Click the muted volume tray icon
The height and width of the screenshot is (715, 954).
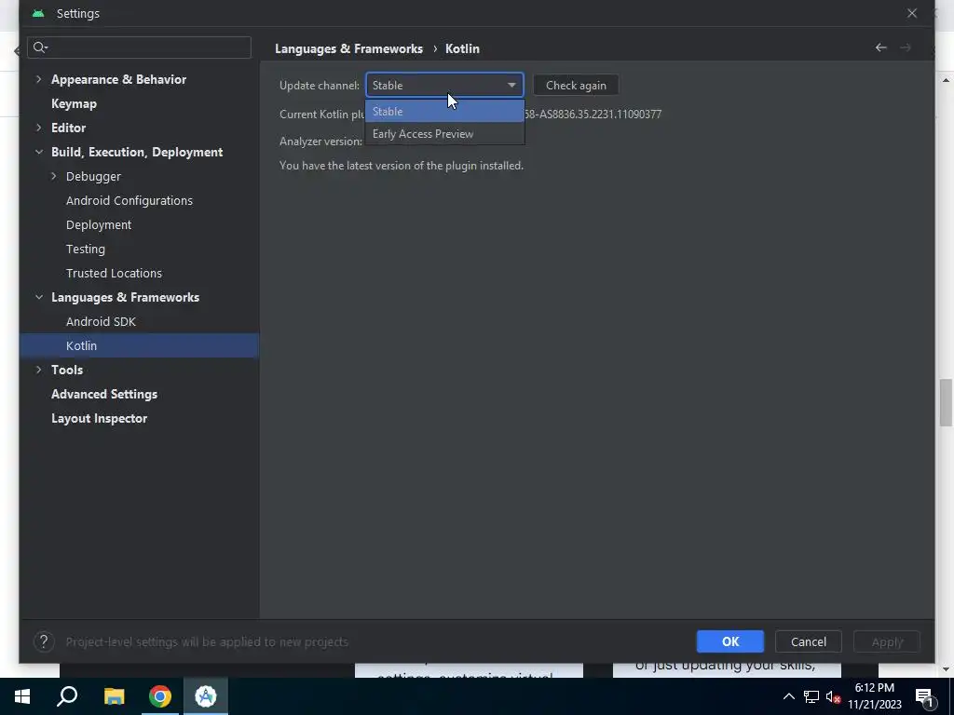pos(833,696)
